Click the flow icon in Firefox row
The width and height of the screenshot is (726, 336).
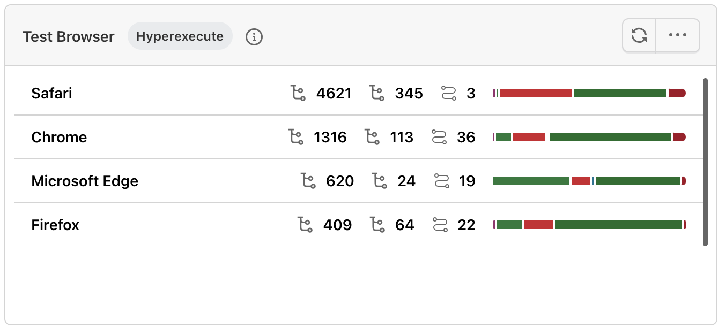[440, 225]
